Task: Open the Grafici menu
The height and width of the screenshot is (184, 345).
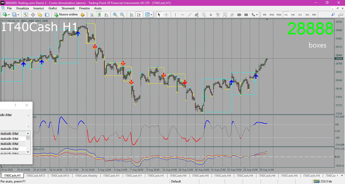Action: tap(53, 8)
